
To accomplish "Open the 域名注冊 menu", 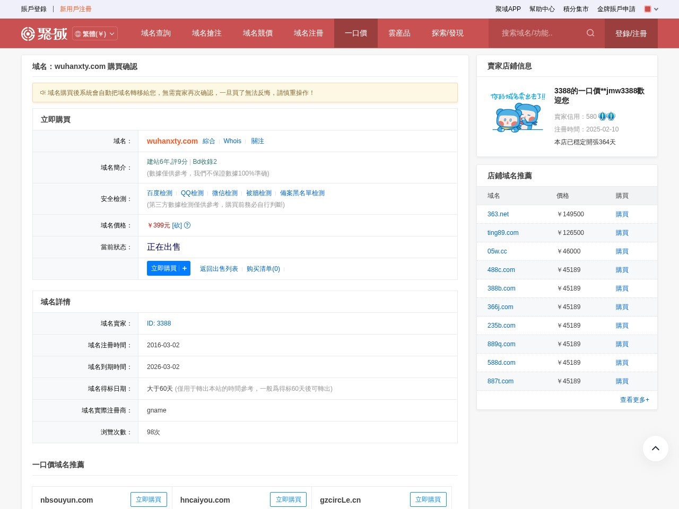I will coord(309,33).
